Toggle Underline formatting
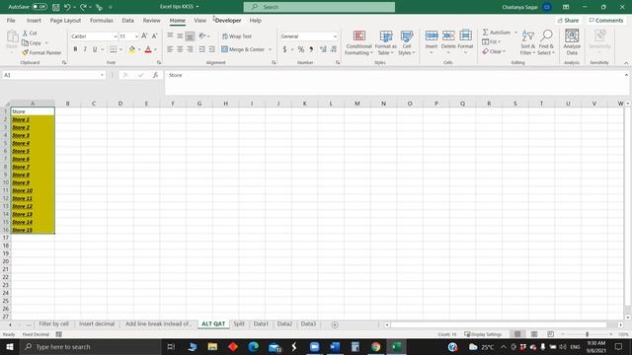Screen dimensions: 632x355 point(95,49)
